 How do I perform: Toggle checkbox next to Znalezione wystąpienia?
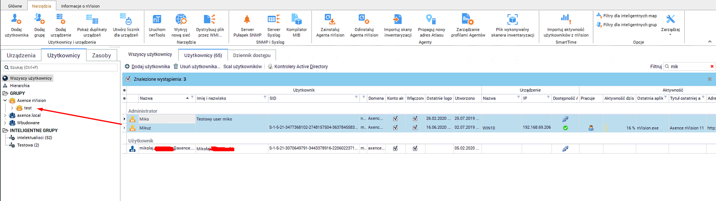click(128, 79)
